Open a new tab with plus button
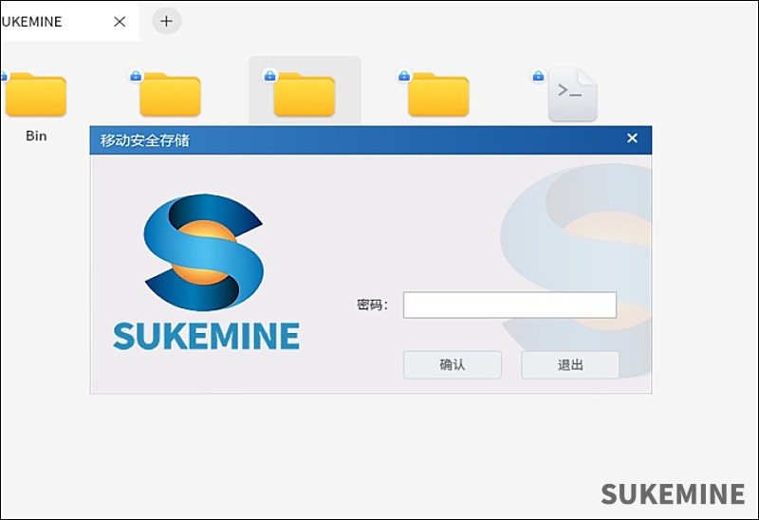 [x=166, y=21]
